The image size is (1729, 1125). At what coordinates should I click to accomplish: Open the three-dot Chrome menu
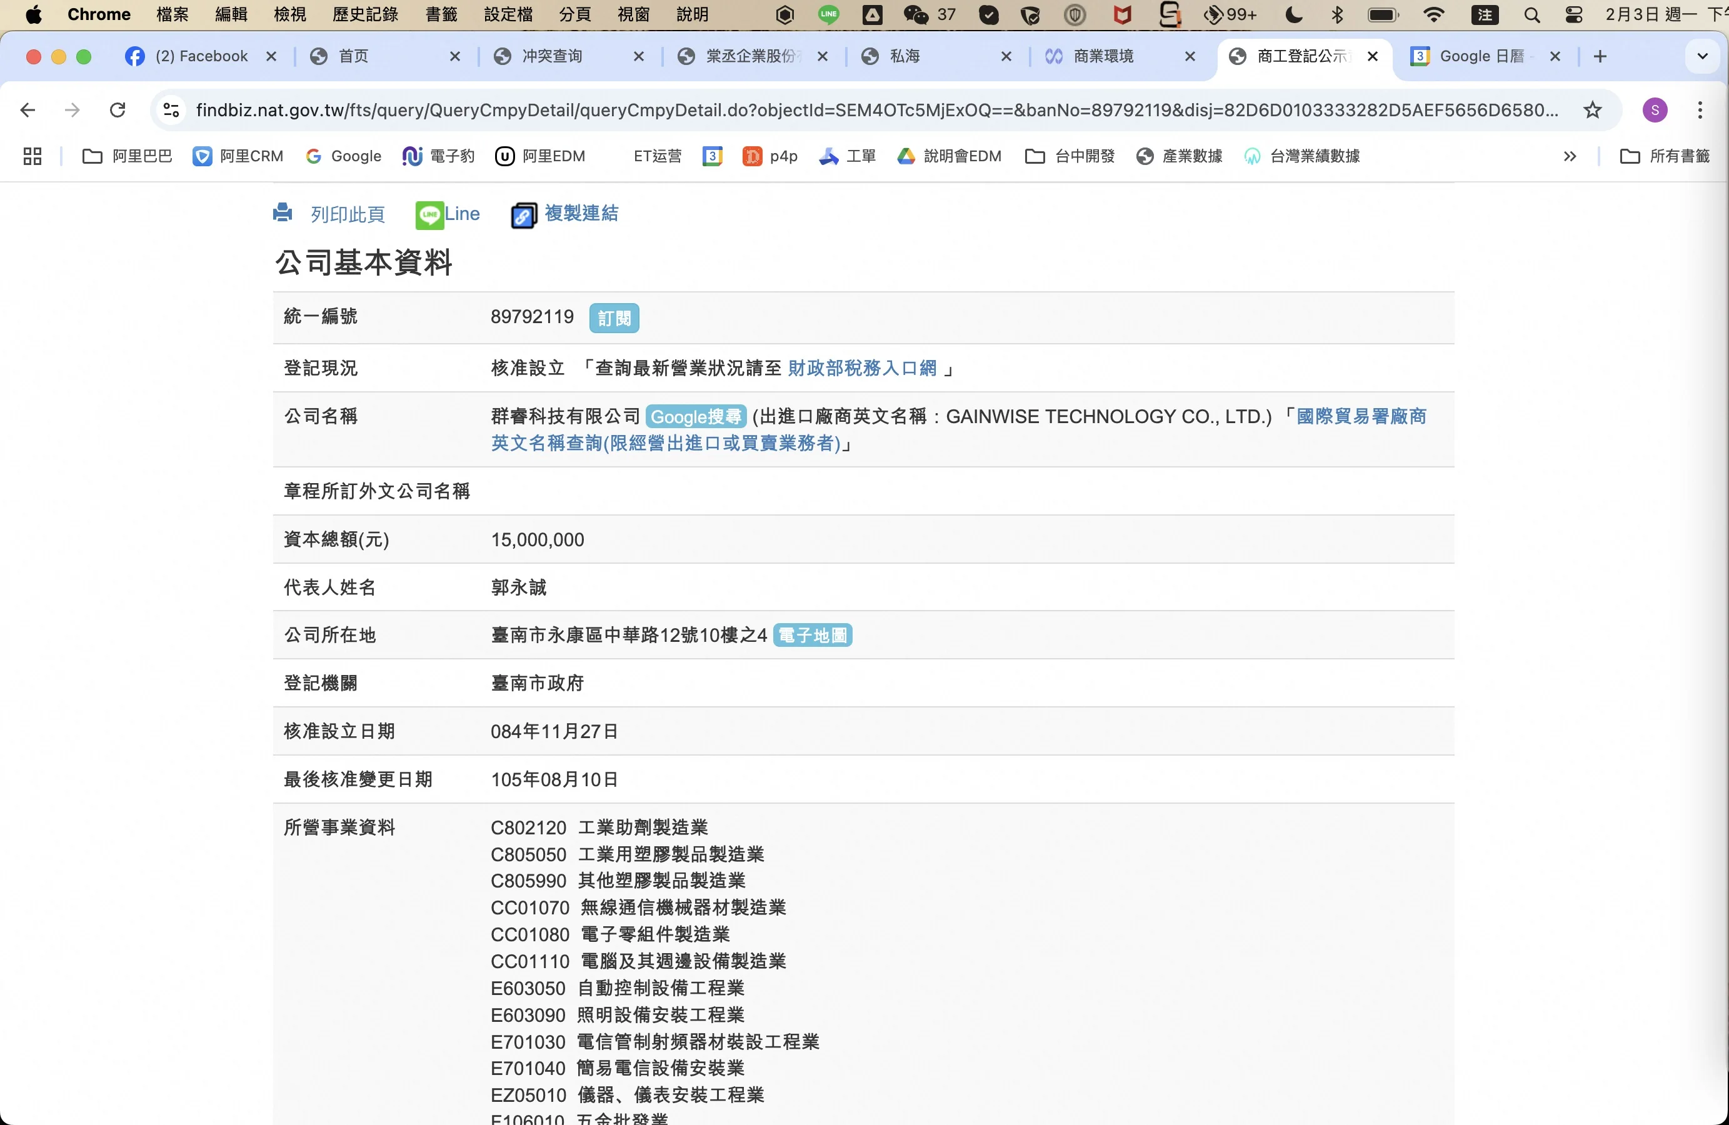[x=1700, y=111]
